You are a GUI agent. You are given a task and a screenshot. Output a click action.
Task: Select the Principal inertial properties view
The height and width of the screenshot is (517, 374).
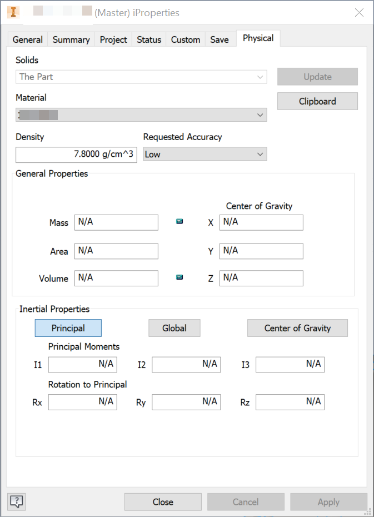(68, 328)
